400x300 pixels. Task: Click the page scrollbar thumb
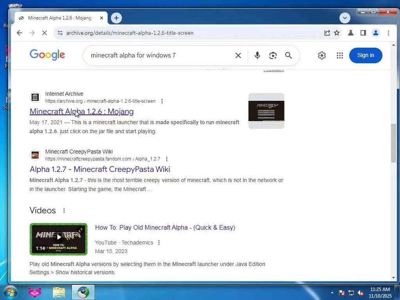pyautogui.click(x=393, y=143)
